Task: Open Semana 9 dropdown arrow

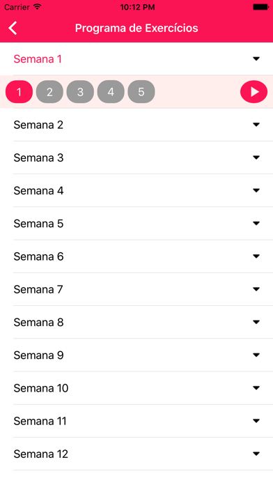Action: (x=256, y=355)
